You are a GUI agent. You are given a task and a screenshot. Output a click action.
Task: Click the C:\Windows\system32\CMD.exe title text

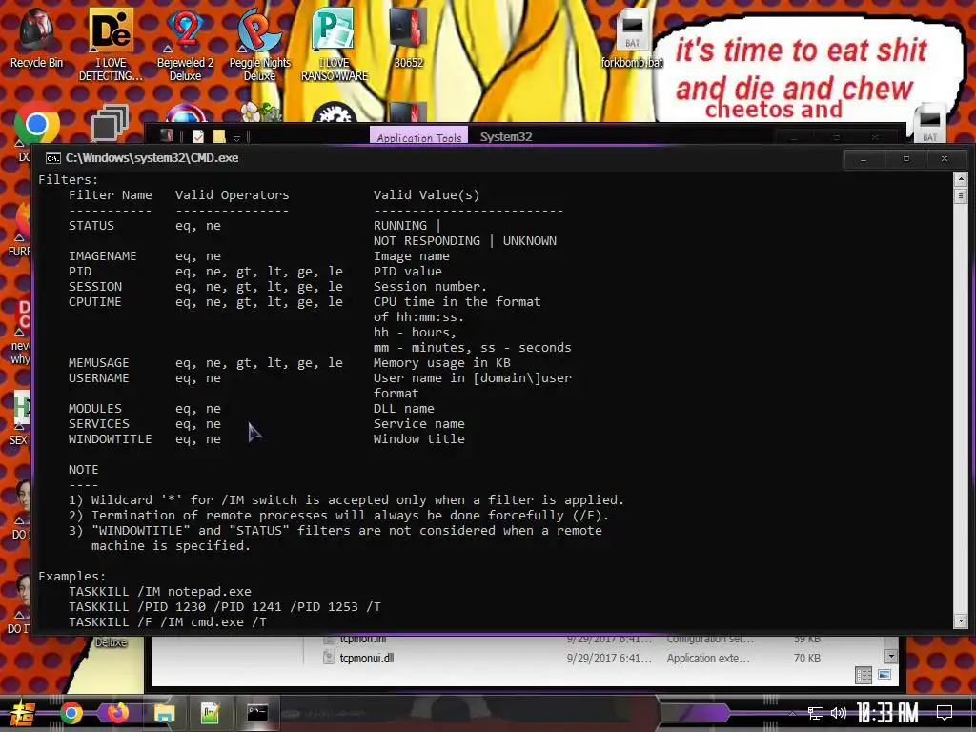152,158
